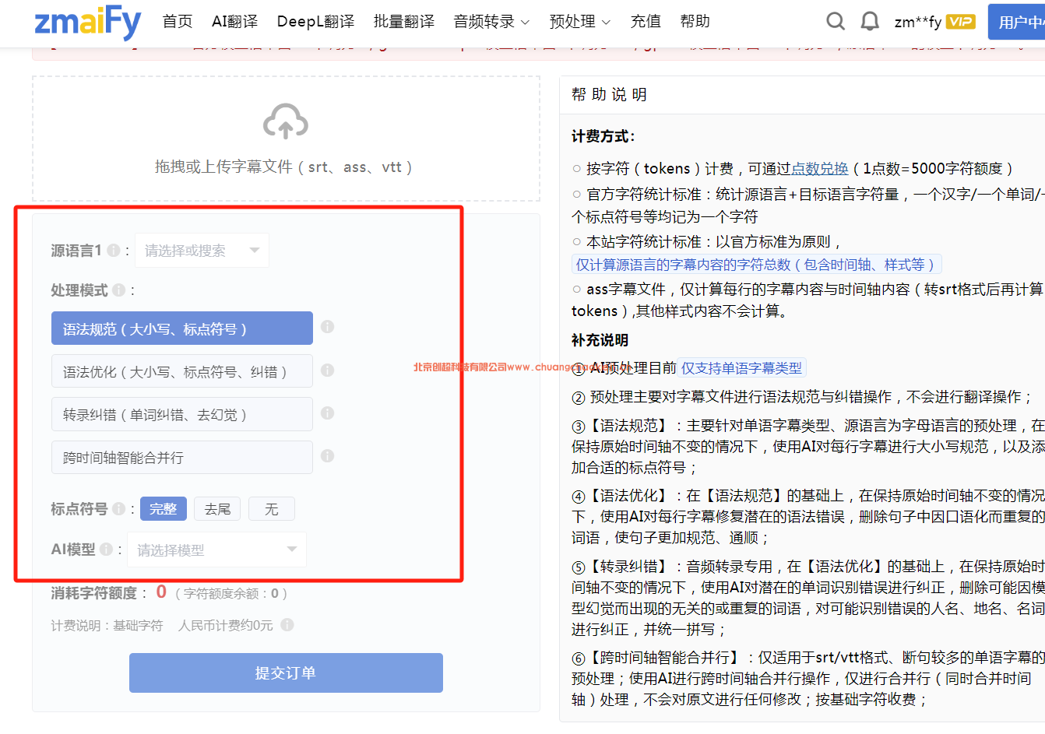Select 无 punctuation option
Viewport: 1045px width, 734px height.
coord(271,508)
